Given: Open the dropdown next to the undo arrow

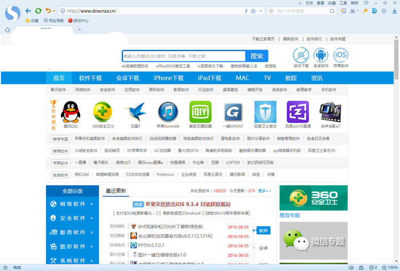Looking at the screenshot, I should (x=54, y=11).
